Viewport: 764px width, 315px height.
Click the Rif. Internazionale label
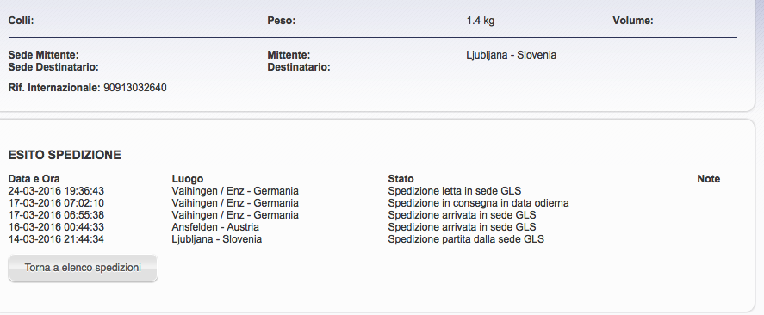(54, 88)
